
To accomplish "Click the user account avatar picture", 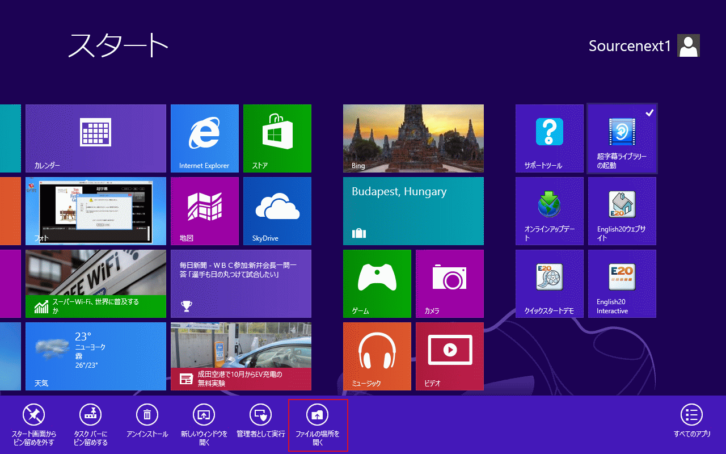I will click(689, 45).
